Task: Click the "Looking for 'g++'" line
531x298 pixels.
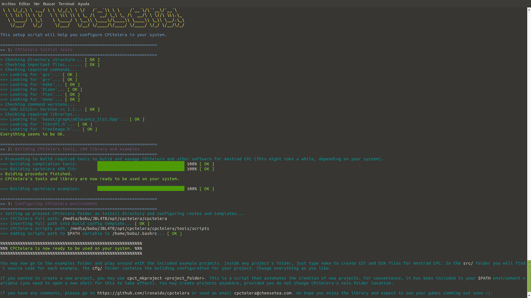Action: pos(39,79)
